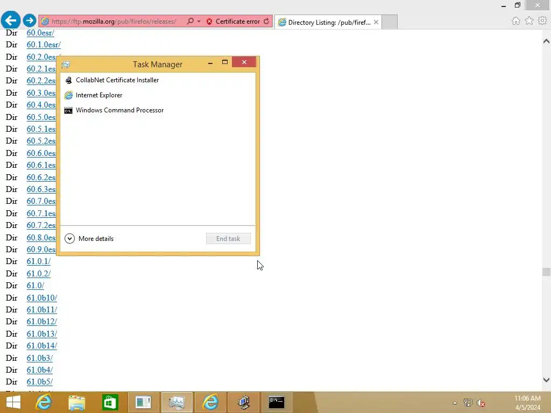Open the 60.1.0esr/ directory link
This screenshot has width=551, height=413.
click(x=44, y=45)
